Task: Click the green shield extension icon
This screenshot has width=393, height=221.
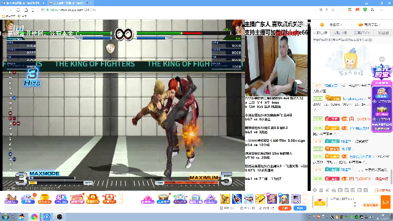Action: click(x=365, y=10)
